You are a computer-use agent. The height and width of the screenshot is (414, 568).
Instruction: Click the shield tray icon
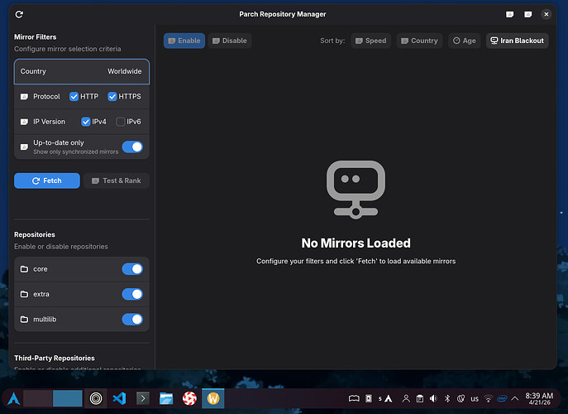tap(461, 399)
